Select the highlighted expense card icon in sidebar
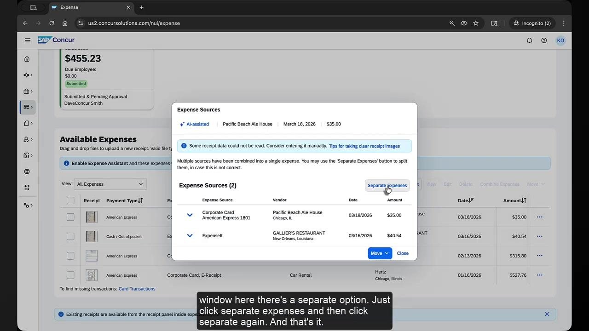The width and height of the screenshot is (589, 331). (x=27, y=107)
